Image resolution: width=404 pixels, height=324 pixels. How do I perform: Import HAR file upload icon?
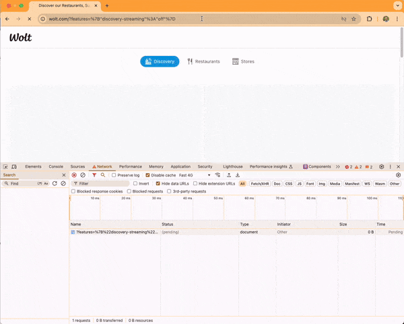[229, 175]
